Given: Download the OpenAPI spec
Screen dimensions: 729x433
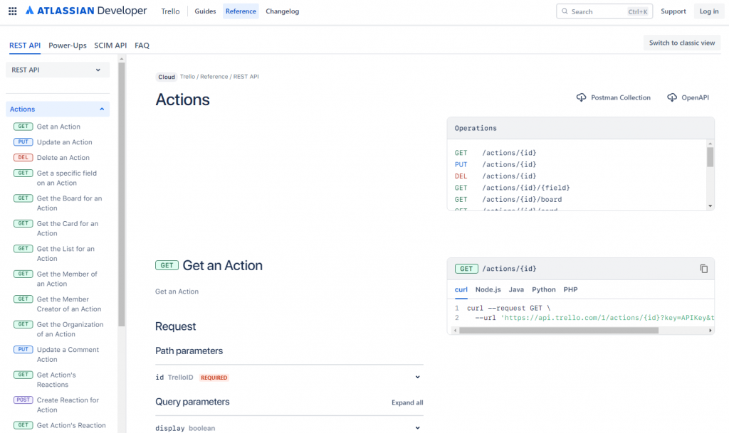Looking at the screenshot, I should (x=688, y=97).
